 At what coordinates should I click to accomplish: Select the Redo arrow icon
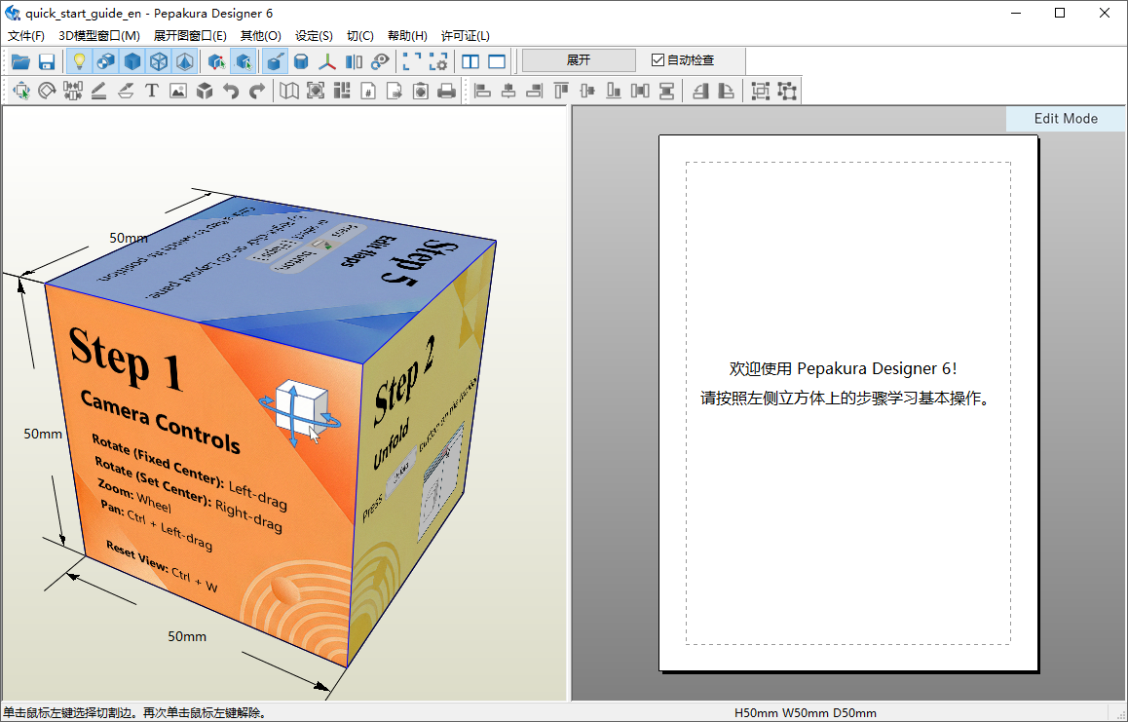(x=256, y=90)
